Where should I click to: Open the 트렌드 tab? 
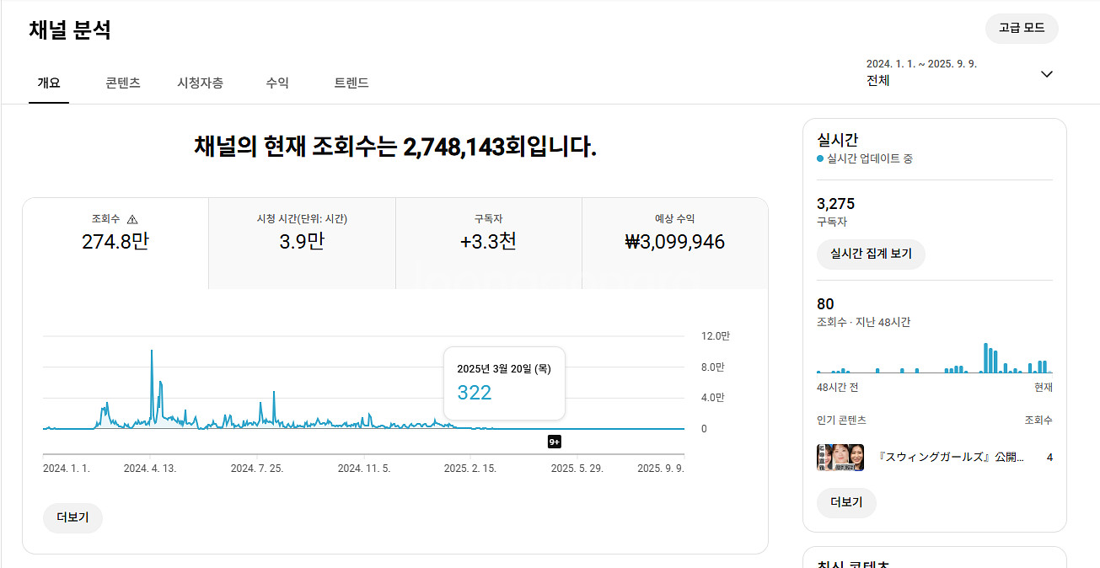click(351, 83)
